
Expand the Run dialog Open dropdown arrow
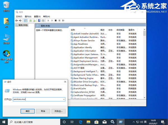[64, 99]
